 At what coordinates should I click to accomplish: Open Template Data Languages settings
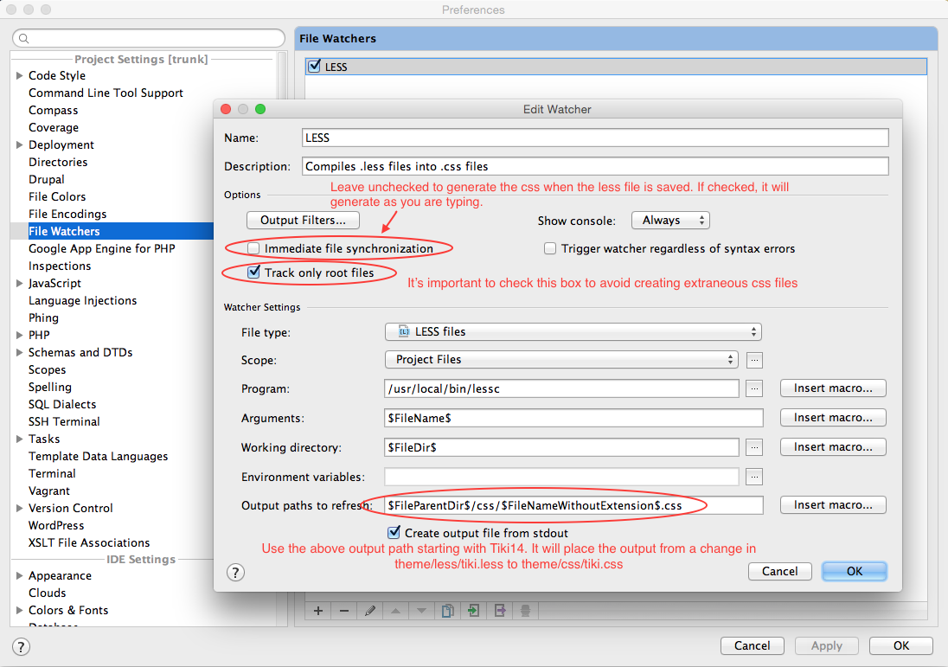coord(98,457)
